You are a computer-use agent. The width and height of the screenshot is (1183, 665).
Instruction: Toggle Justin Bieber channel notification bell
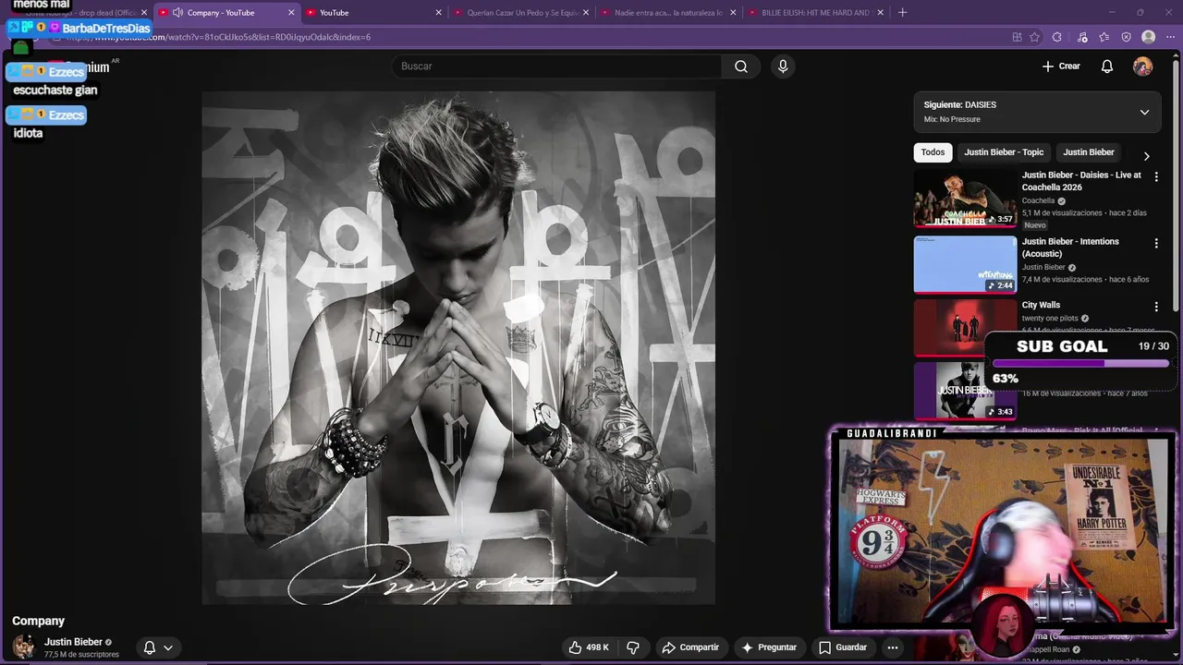pos(150,647)
